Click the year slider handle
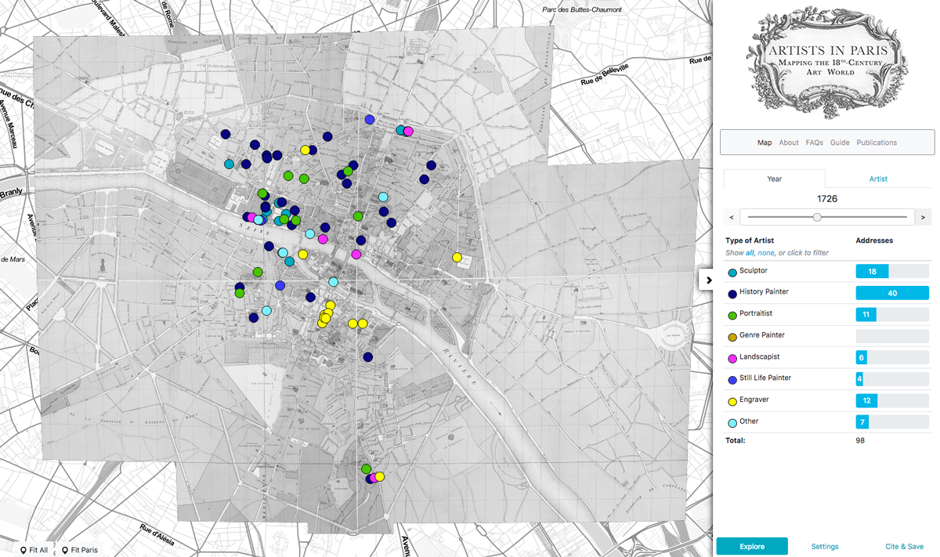Viewport: 940px width, 557px height. 817,217
